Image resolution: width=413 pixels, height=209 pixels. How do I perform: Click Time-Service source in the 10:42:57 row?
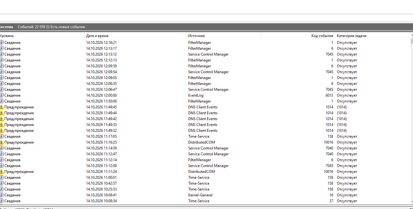click(199, 183)
